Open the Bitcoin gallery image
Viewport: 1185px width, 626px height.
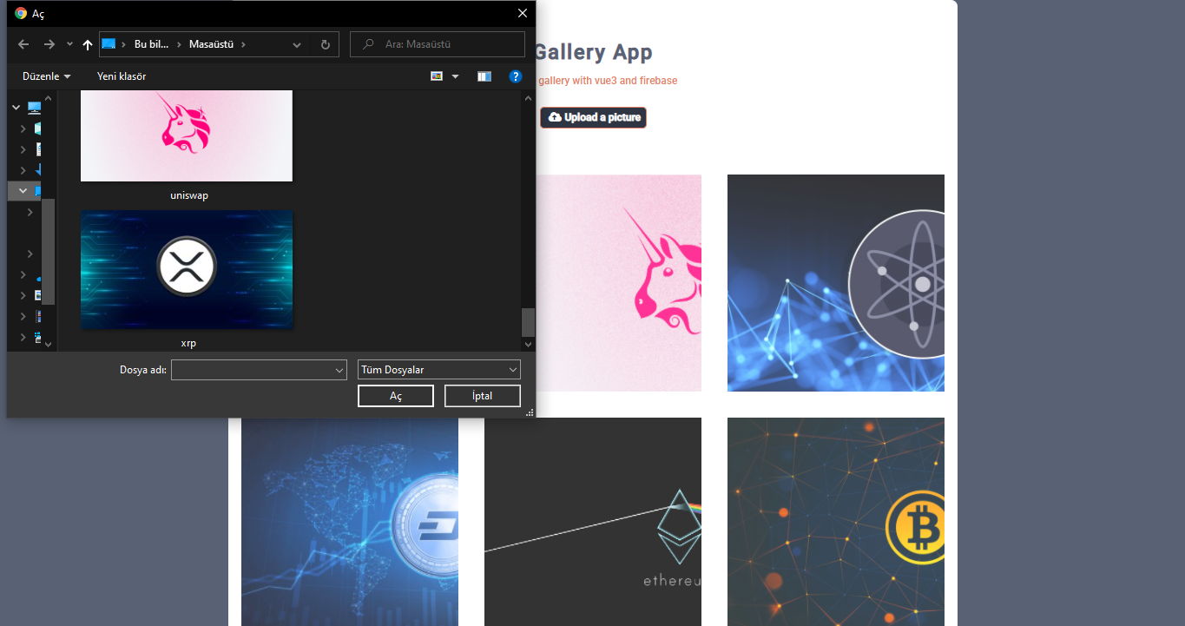(x=836, y=522)
